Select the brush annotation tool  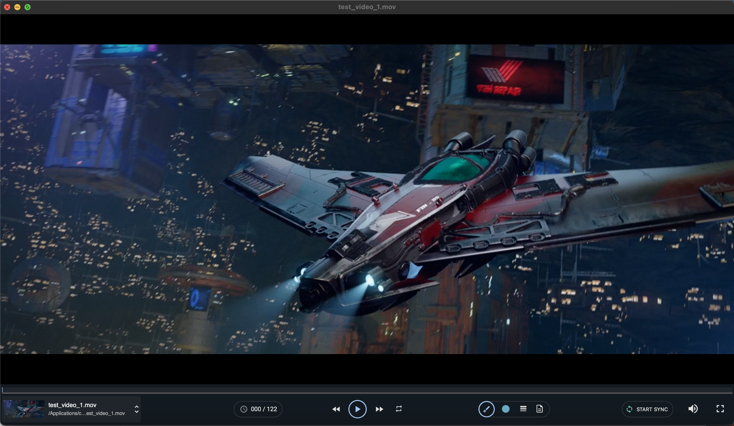[486, 409]
